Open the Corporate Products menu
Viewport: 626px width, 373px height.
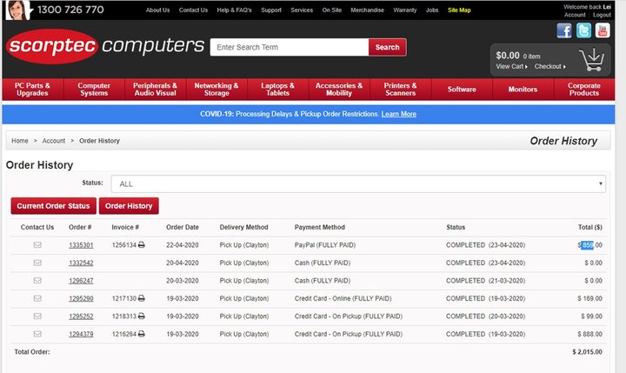pos(584,89)
